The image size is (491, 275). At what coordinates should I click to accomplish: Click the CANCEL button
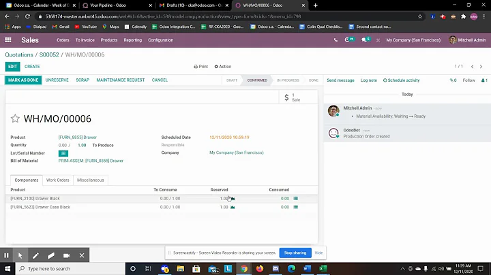pos(160,80)
